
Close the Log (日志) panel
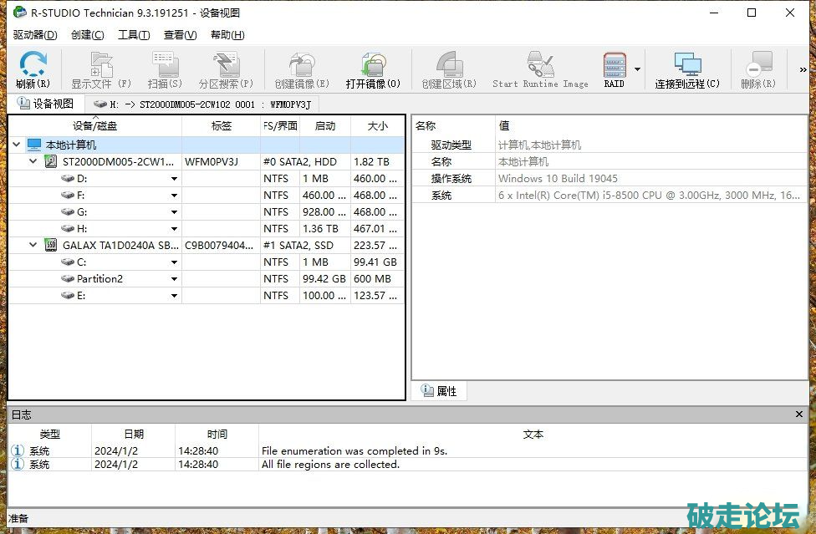799,414
